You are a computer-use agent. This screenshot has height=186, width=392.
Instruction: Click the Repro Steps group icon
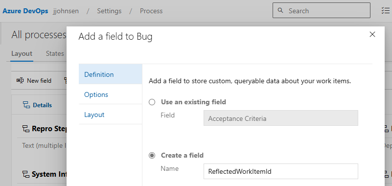(x=26, y=129)
